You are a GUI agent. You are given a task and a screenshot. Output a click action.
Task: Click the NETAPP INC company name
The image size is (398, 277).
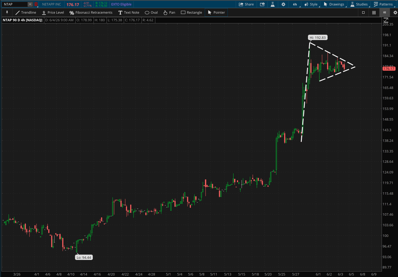click(51, 4)
